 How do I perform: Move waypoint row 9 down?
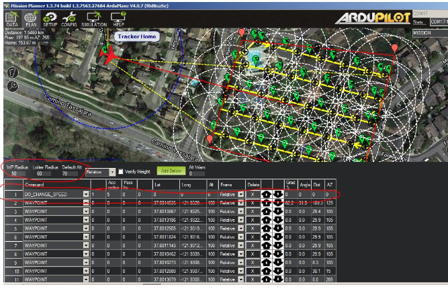(278, 263)
